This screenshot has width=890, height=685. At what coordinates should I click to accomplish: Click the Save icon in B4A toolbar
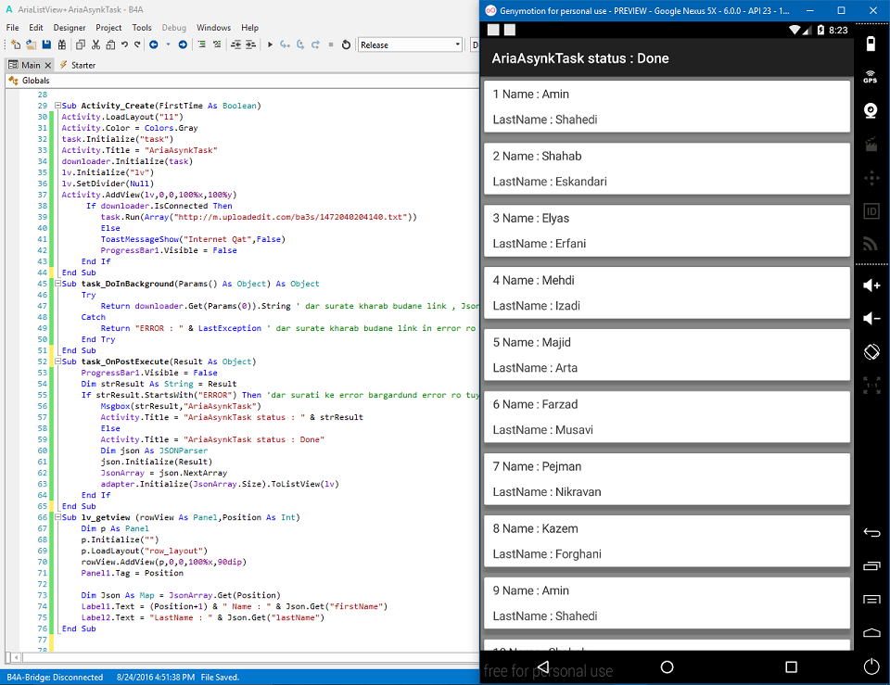pos(46,44)
